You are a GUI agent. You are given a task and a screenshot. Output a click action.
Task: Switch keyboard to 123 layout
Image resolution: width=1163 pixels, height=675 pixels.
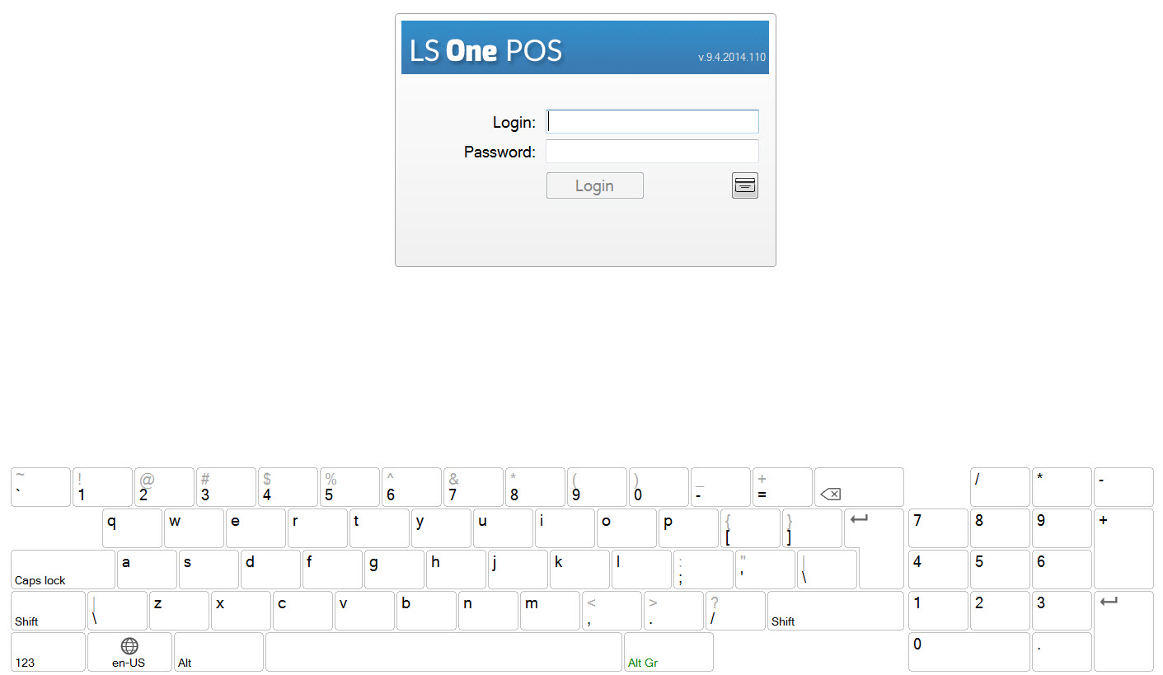48,652
